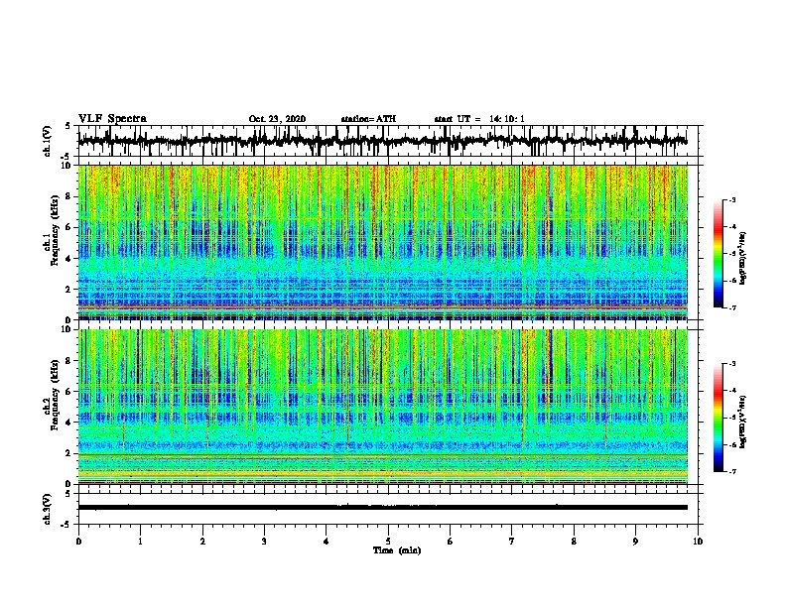Select the date text "Oct. 23, 2020"

tap(277, 119)
